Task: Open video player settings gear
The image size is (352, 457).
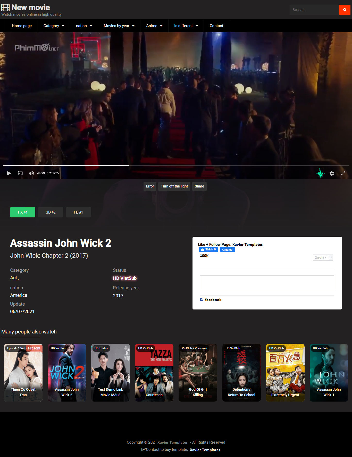Action: tap(332, 173)
